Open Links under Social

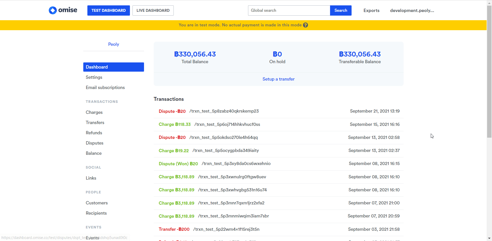coord(91,178)
